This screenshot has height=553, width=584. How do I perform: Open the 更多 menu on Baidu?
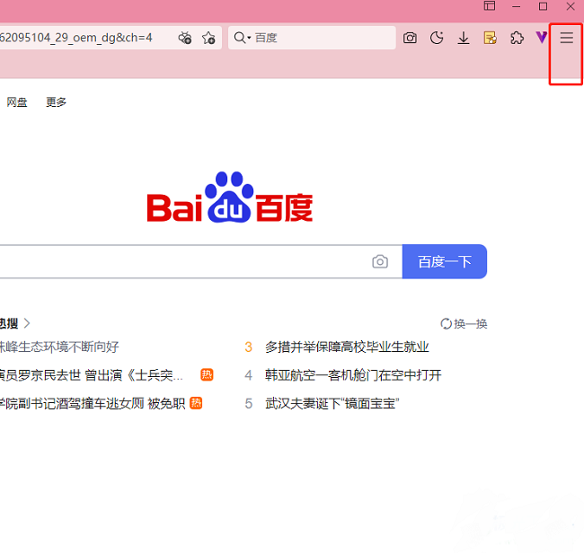click(56, 101)
